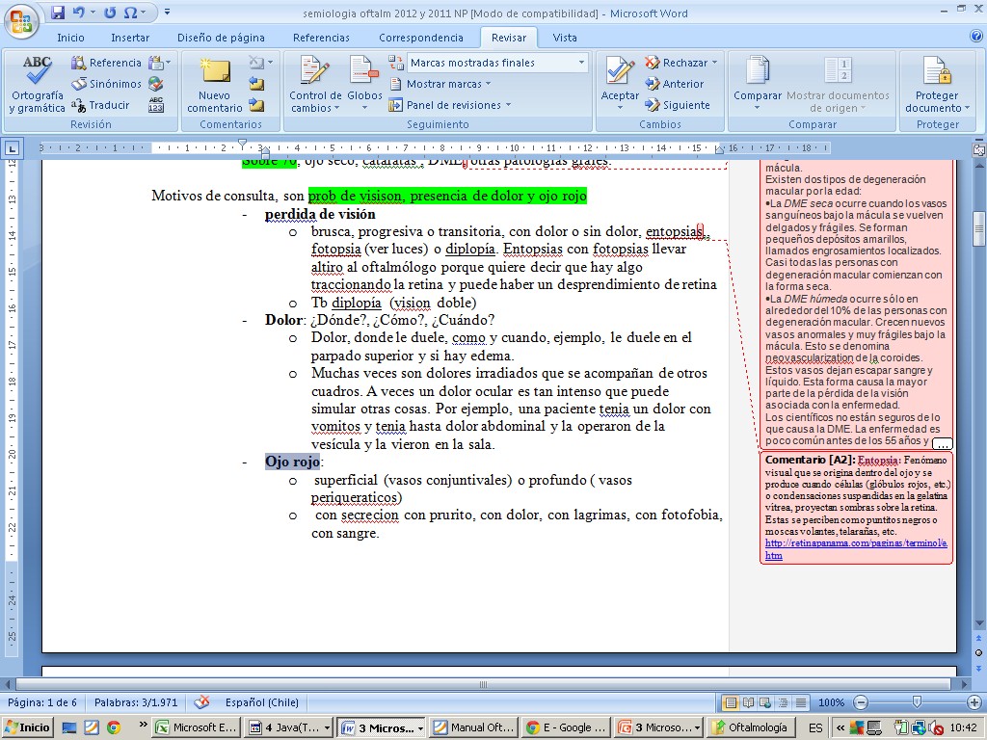Open the Comparar documents tool
The image size is (987, 740).
pyautogui.click(x=758, y=75)
